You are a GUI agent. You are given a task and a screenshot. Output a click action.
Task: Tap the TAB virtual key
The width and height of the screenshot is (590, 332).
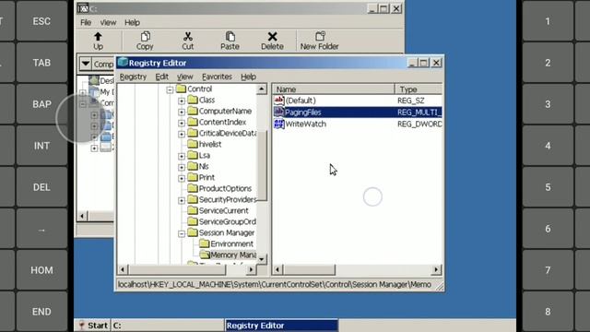(x=41, y=63)
